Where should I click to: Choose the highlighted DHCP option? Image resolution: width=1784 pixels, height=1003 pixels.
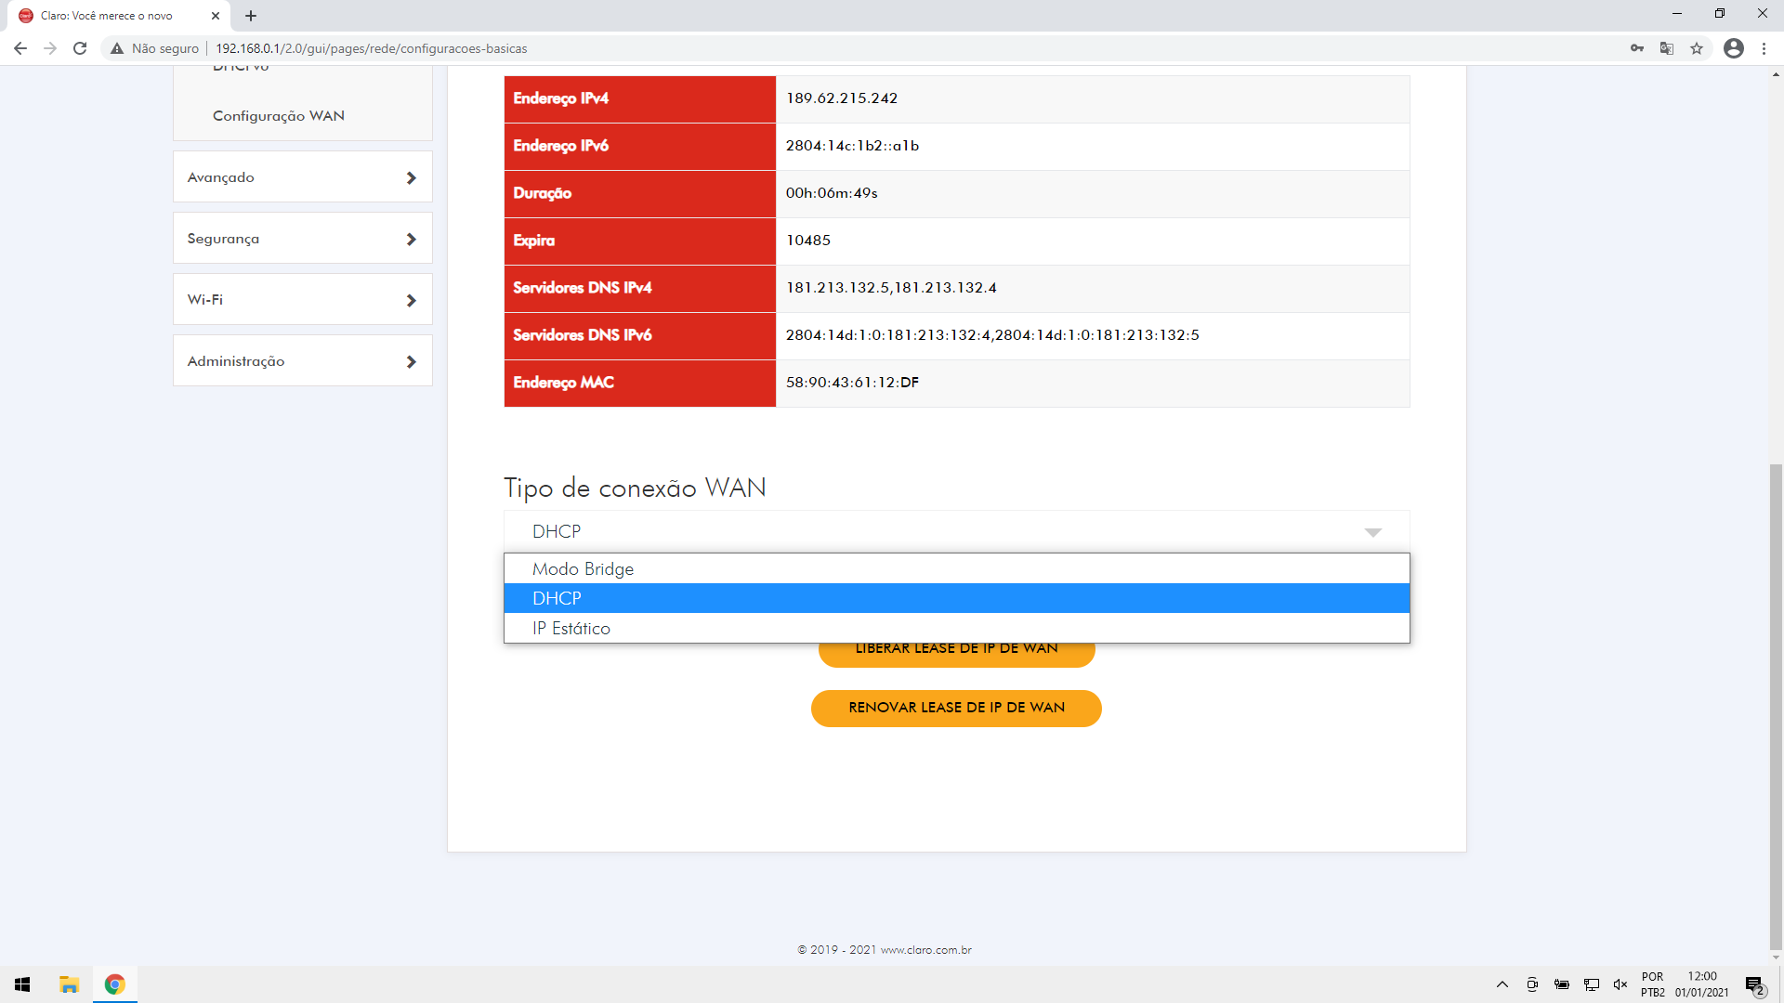(x=957, y=598)
